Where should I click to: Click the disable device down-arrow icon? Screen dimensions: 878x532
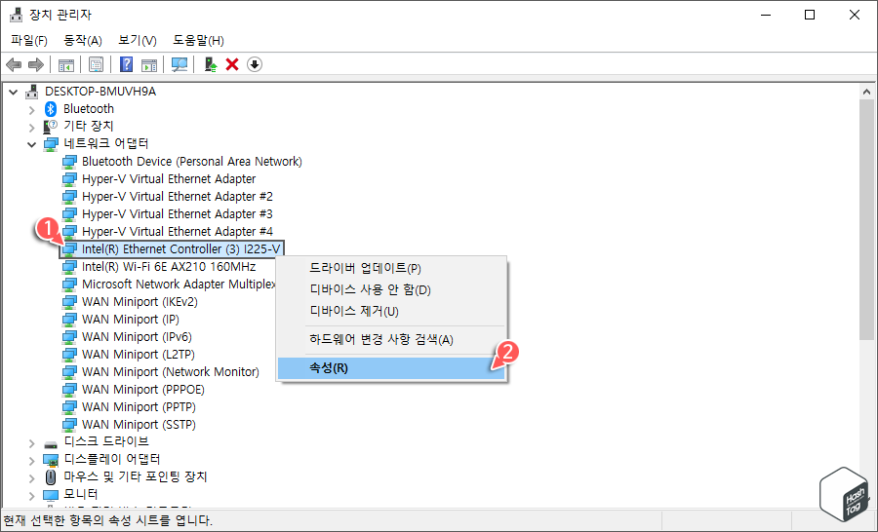(255, 65)
